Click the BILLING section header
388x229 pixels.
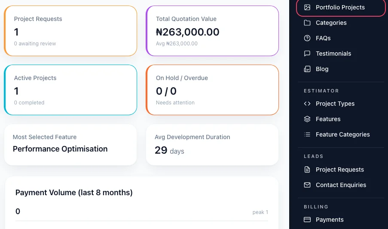click(316, 207)
